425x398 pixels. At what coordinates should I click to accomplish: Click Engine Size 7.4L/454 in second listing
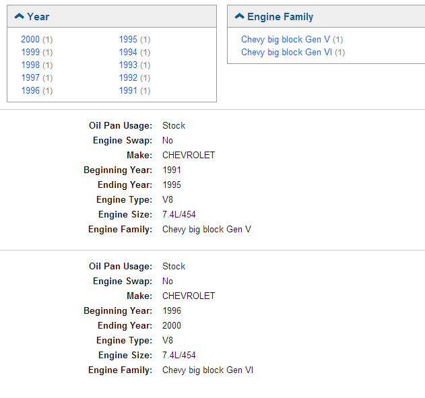point(179,355)
